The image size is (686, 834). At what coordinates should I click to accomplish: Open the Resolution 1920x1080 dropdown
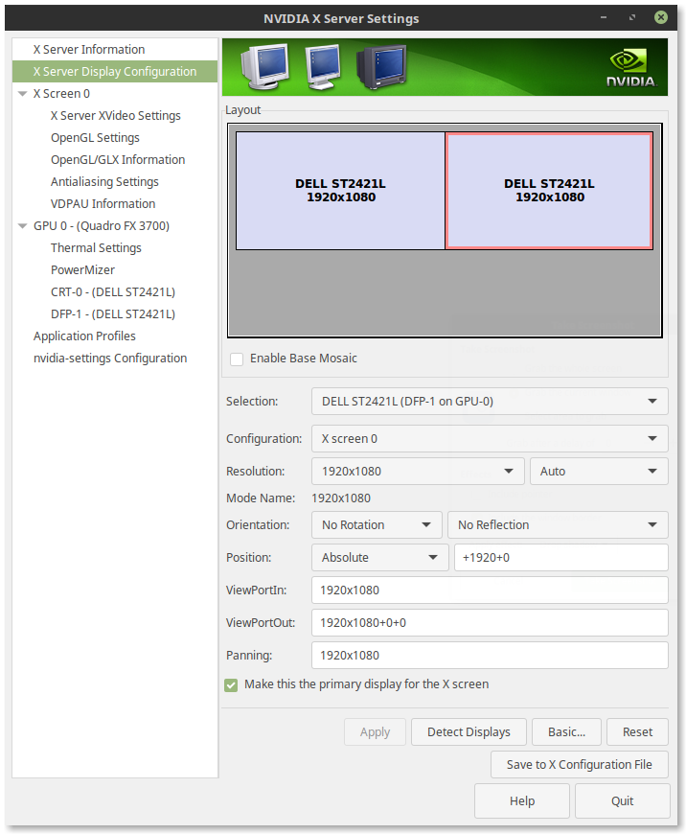[x=418, y=472]
